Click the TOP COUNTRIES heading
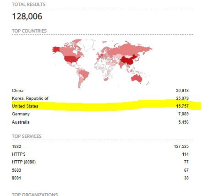The width and height of the screenshot is (208, 196). [x=29, y=31]
